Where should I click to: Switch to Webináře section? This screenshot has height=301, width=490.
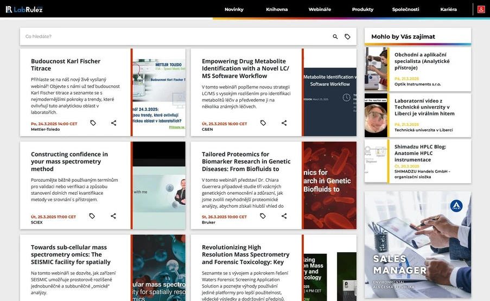coord(320,9)
